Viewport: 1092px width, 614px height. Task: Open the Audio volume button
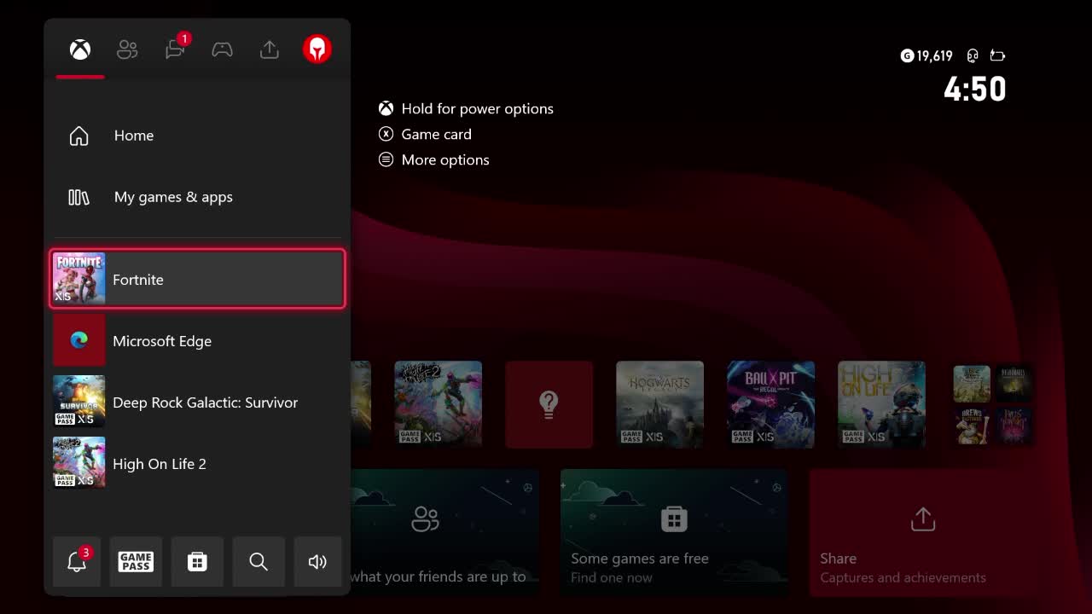[x=317, y=561]
